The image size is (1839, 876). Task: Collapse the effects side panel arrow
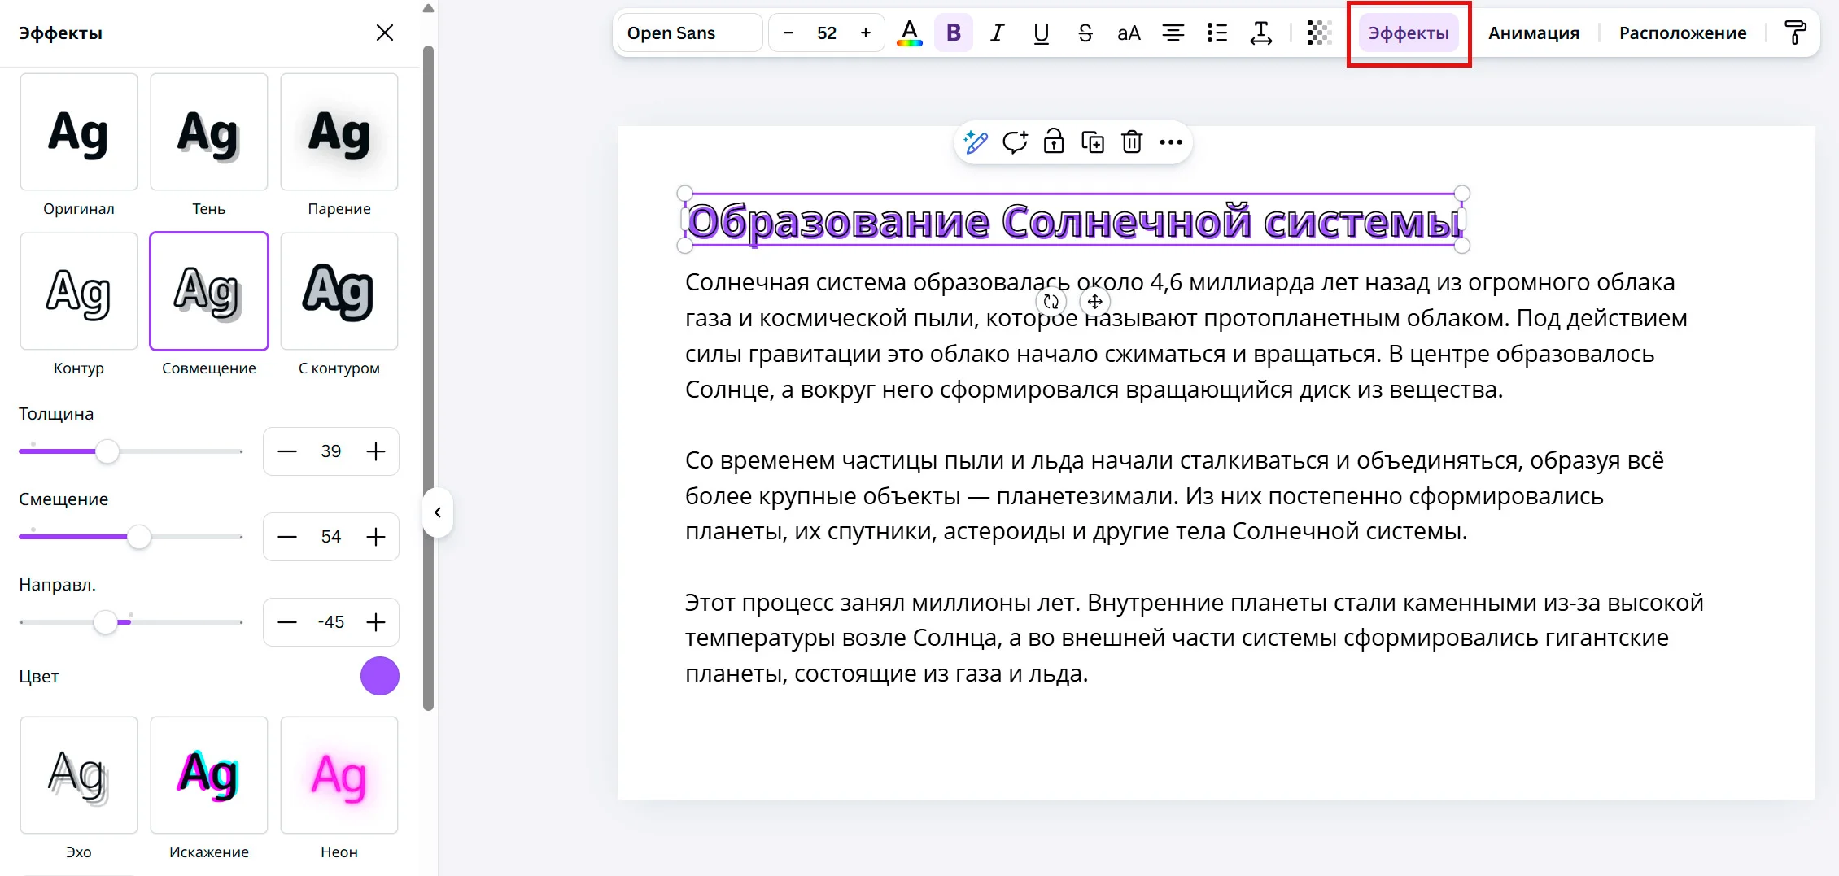tap(438, 512)
